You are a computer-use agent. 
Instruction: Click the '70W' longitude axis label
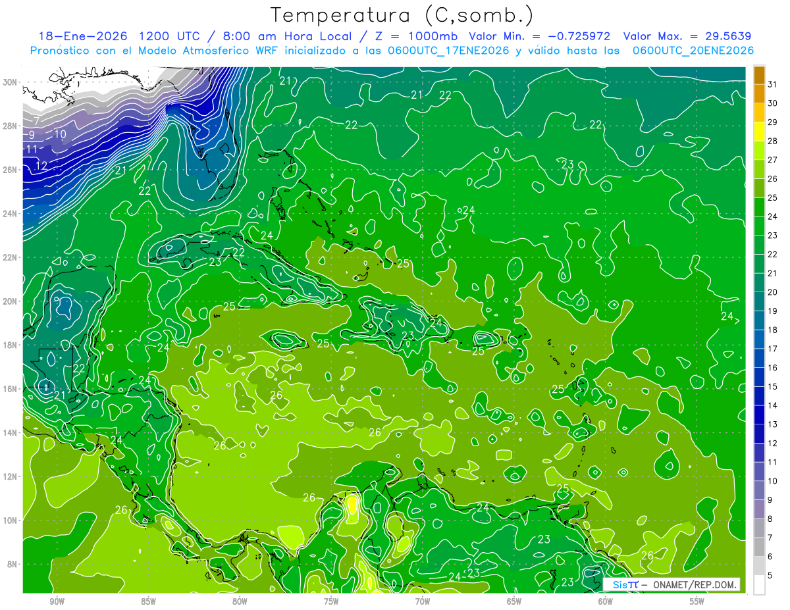(x=423, y=601)
